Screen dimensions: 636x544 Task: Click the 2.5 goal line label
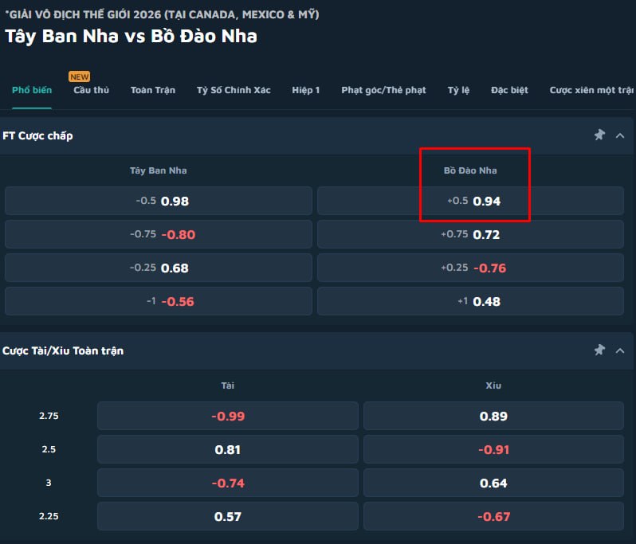pyautogui.click(x=49, y=449)
